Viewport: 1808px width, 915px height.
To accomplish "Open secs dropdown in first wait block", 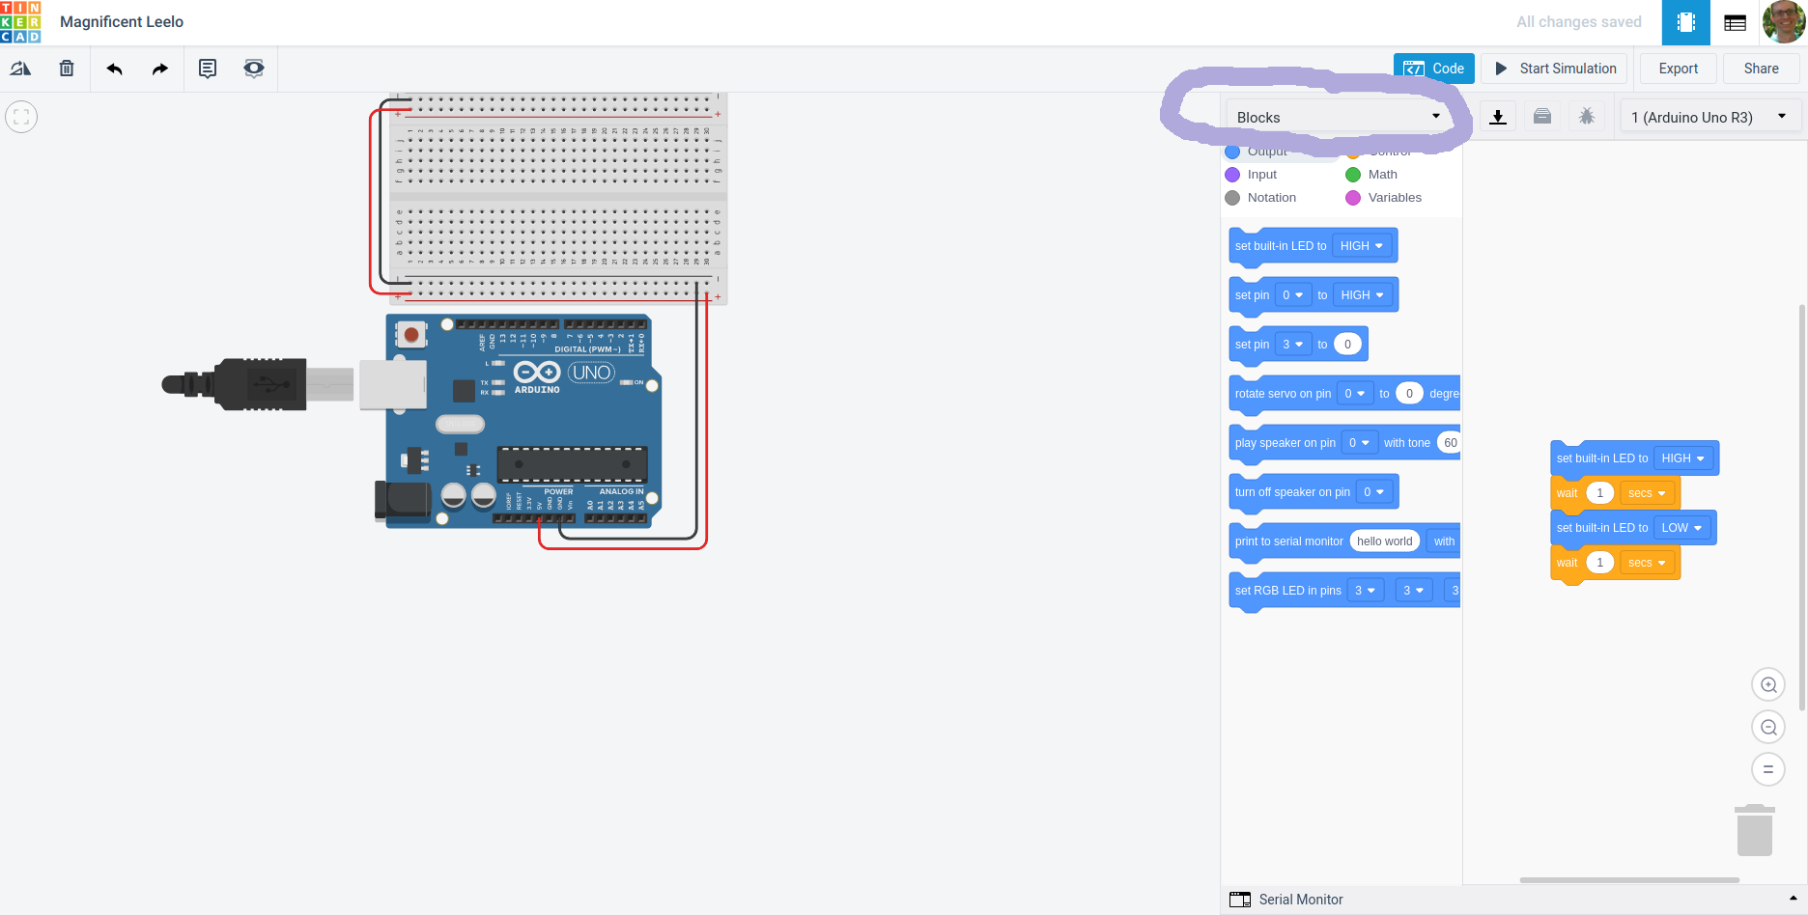I will [x=1647, y=493].
